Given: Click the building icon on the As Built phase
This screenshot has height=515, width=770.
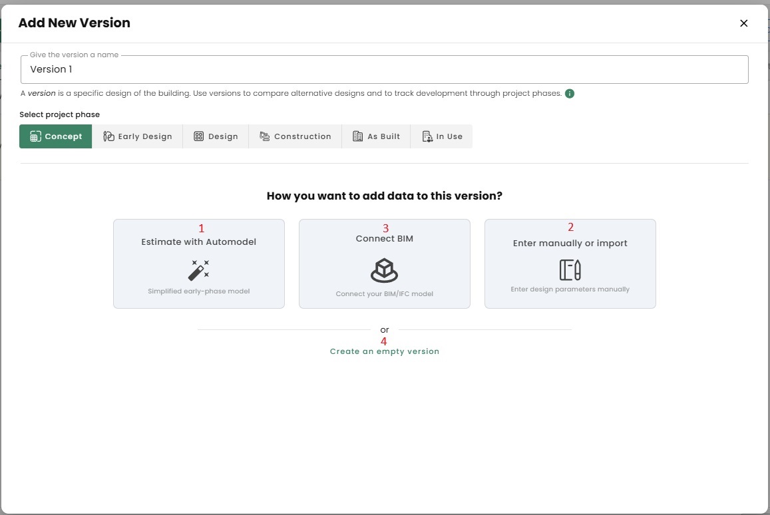Looking at the screenshot, I should coord(357,136).
